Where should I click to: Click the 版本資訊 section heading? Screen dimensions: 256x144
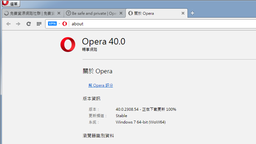(92, 99)
